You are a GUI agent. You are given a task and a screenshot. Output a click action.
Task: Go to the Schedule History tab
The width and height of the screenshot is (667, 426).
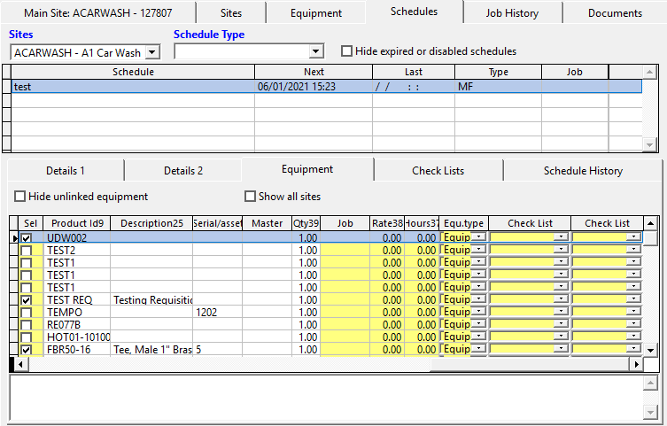point(582,170)
